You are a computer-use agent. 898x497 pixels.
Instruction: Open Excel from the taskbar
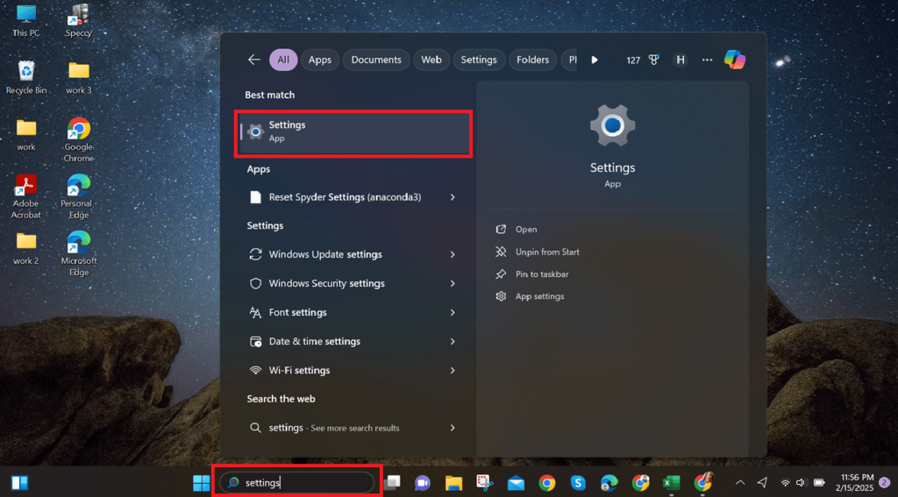pyautogui.click(x=671, y=483)
